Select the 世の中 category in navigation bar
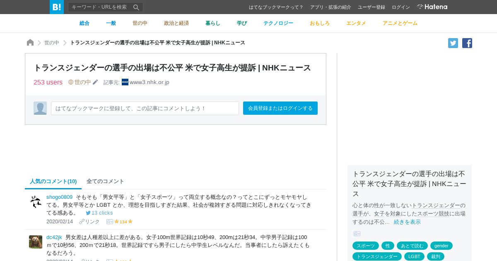This screenshot has width=497, height=261. [x=140, y=23]
